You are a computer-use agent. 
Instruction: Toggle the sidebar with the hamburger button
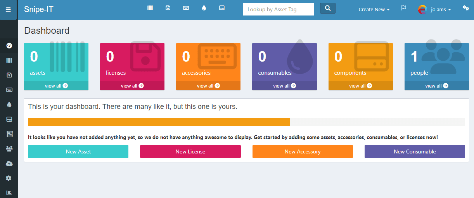click(x=8, y=10)
